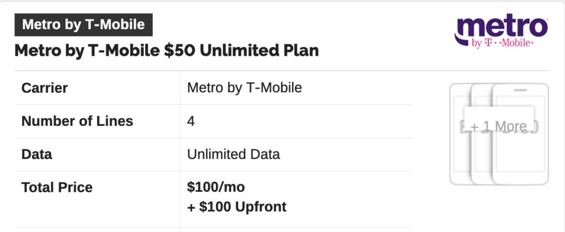
Task: Click the Data row label
Action: (x=37, y=154)
